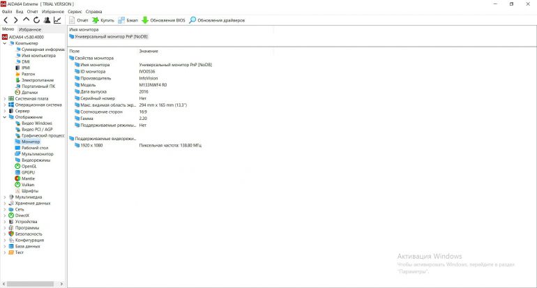537x288 pixels.
Task: Expand the Хранение данных node
Action: [x=4, y=204]
